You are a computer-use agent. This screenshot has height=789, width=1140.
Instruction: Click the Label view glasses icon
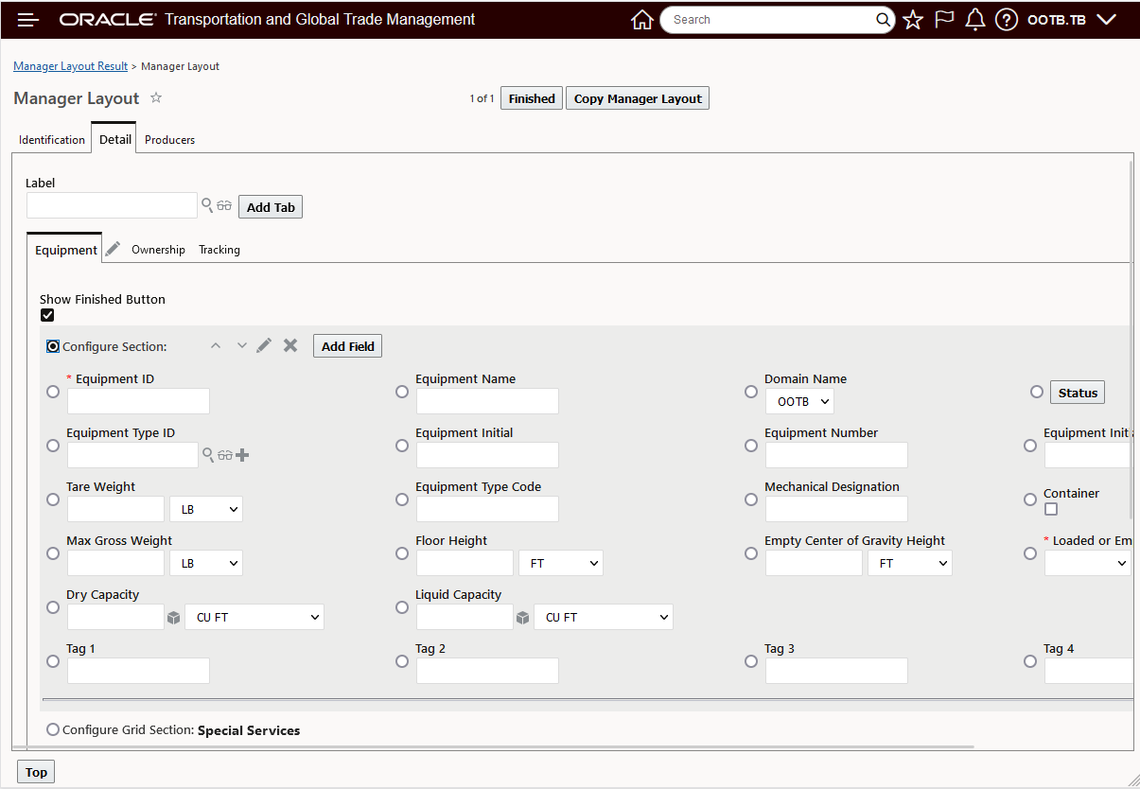(224, 205)
